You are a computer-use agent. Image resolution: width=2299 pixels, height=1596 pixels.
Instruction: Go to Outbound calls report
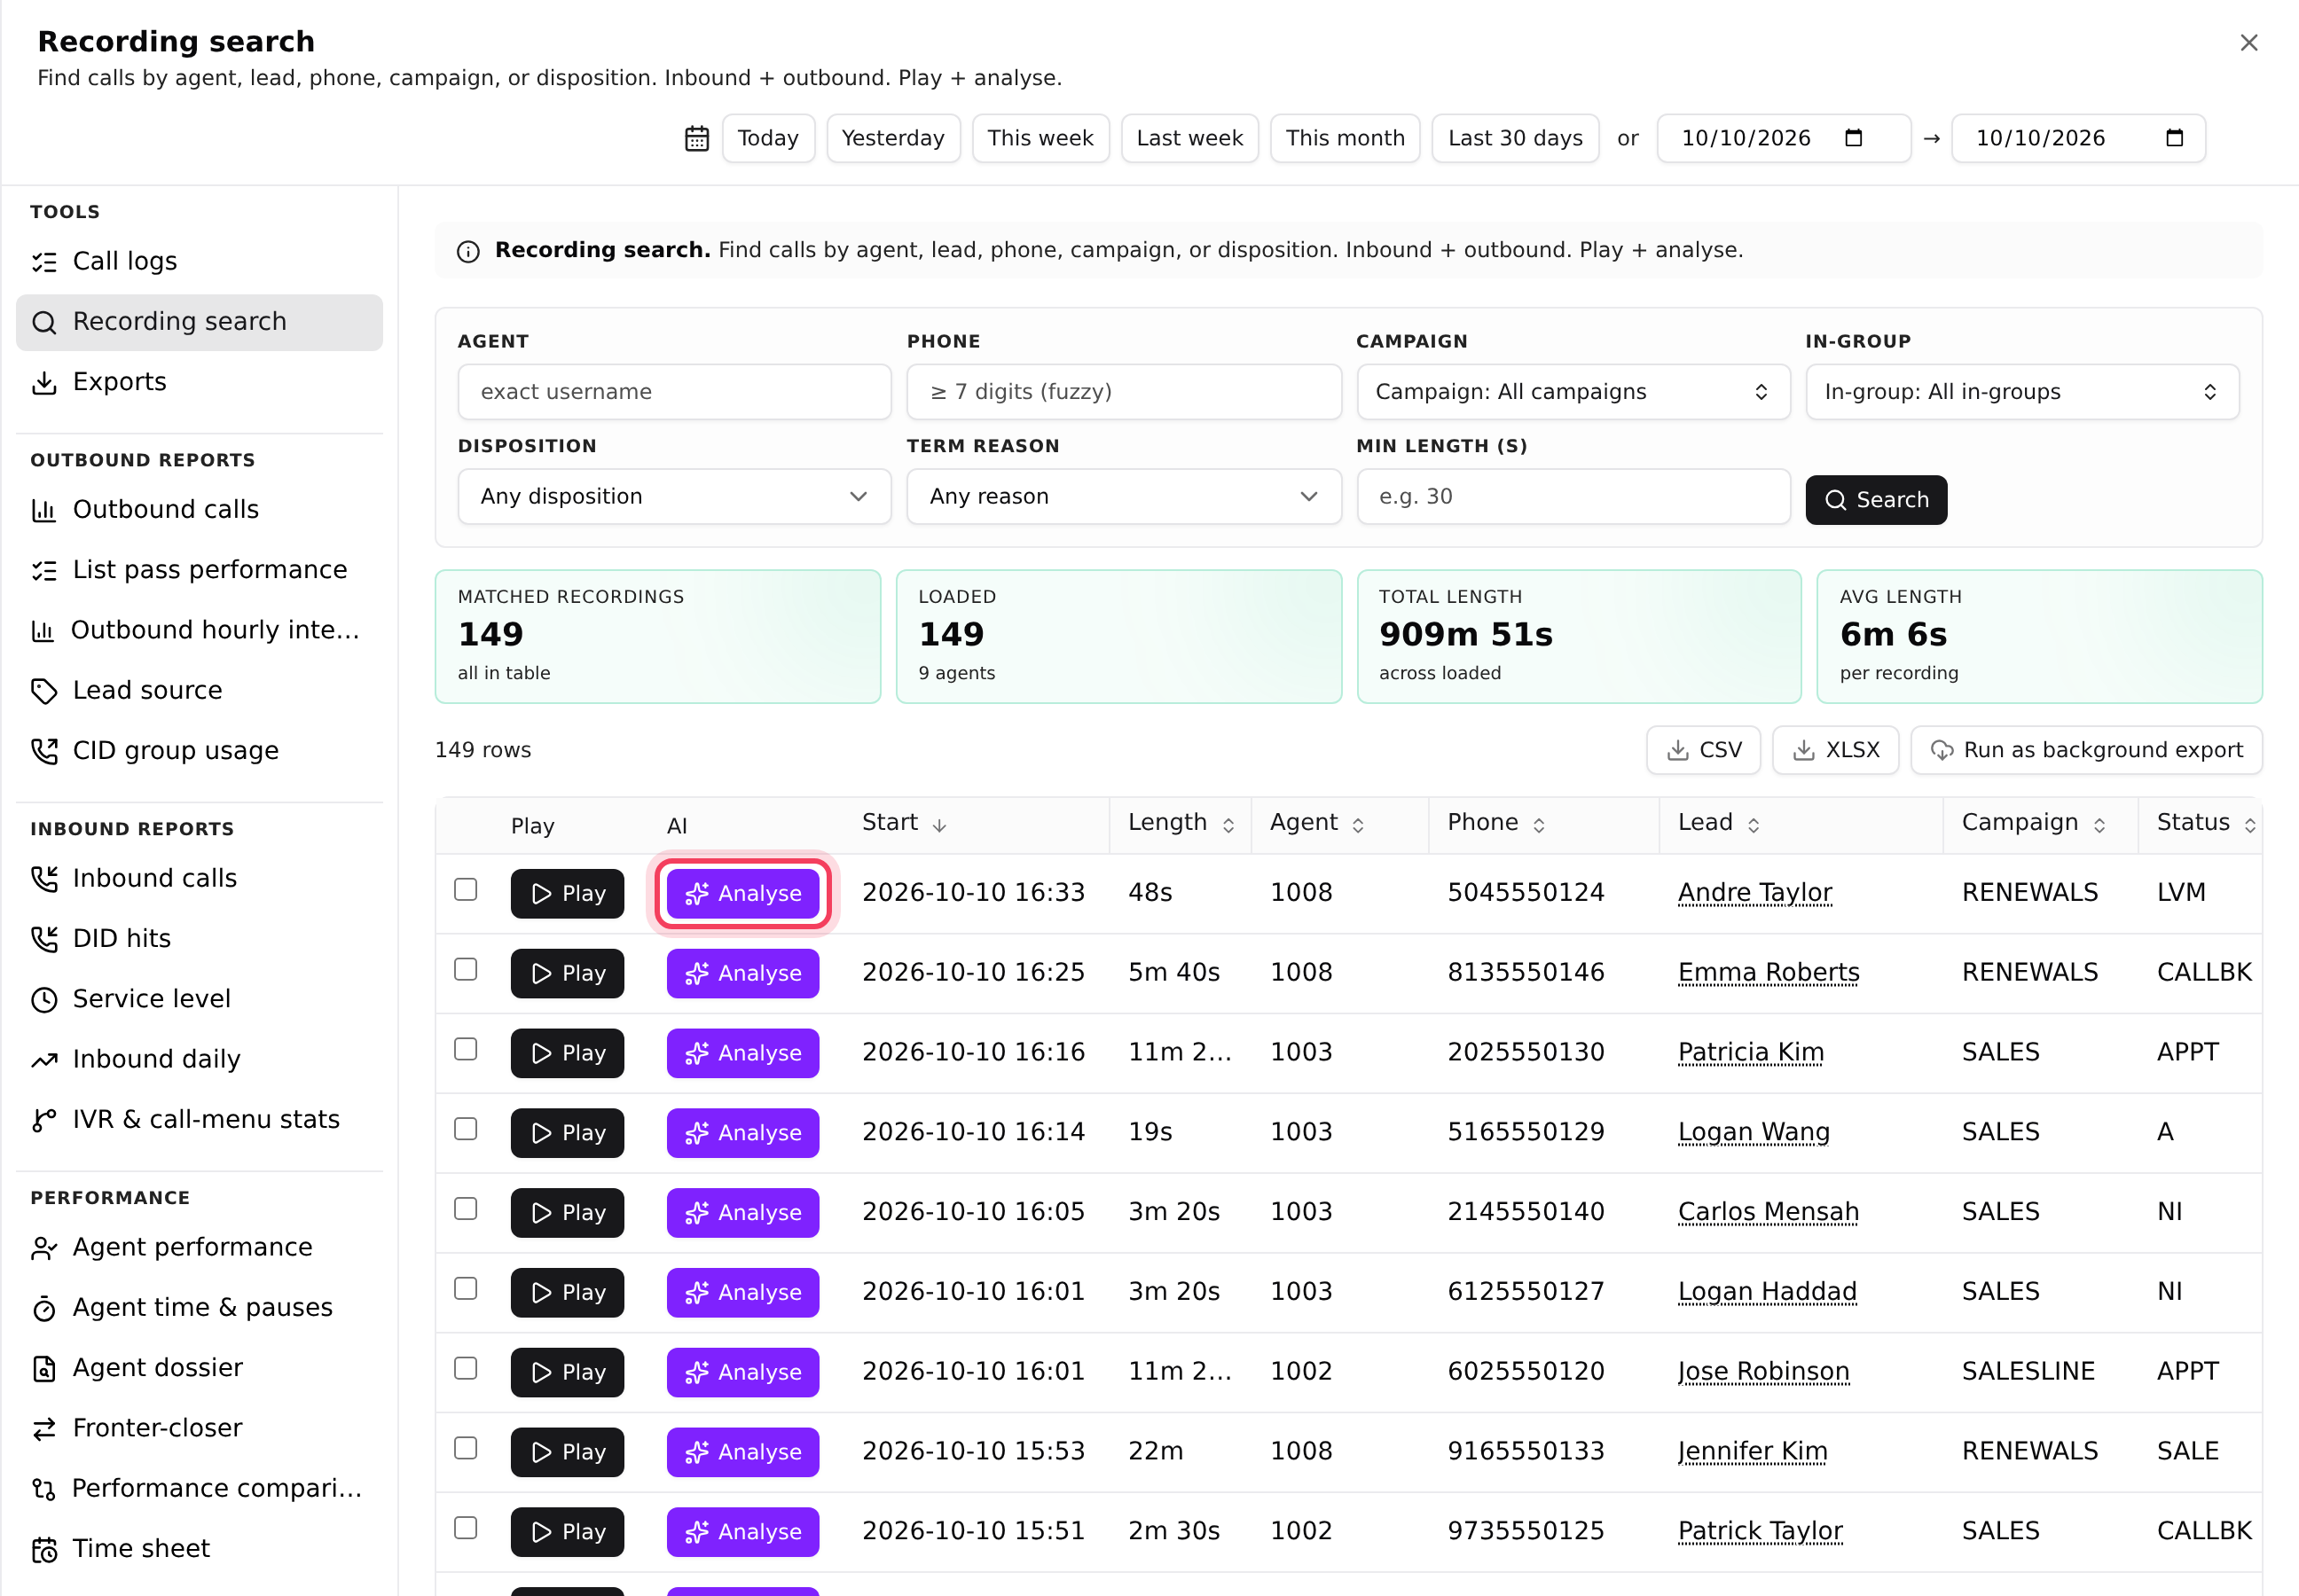tap(199, 510)
